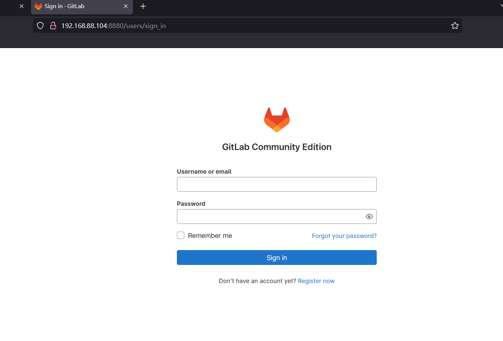This screenshot has height=341, width=503.
Task: Follow the Register now link
Action: coord(316,281)
